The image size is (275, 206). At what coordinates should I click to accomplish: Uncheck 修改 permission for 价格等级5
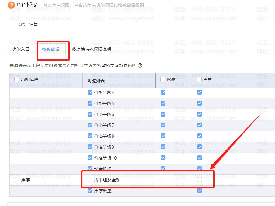tap(163, 103)
